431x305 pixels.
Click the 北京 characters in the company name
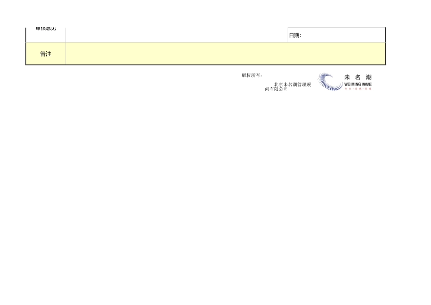pyautogui.click(x=278, y=84)
